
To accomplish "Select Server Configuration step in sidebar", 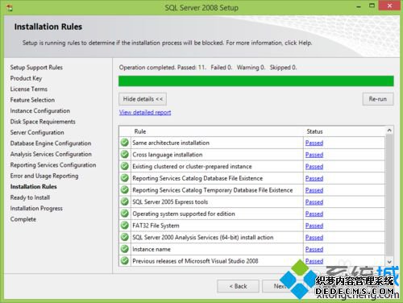I will [x=37, y=132].
